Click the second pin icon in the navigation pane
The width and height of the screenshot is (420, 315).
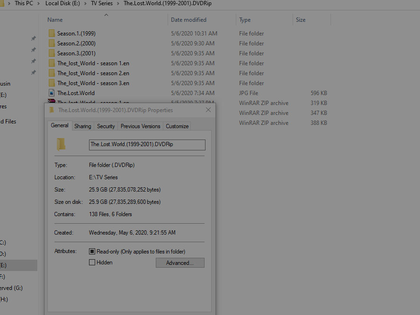click(34, 50)
